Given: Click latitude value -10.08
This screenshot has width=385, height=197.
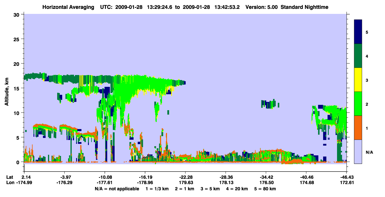Looking at the screenshot, I should pos(105,177).
